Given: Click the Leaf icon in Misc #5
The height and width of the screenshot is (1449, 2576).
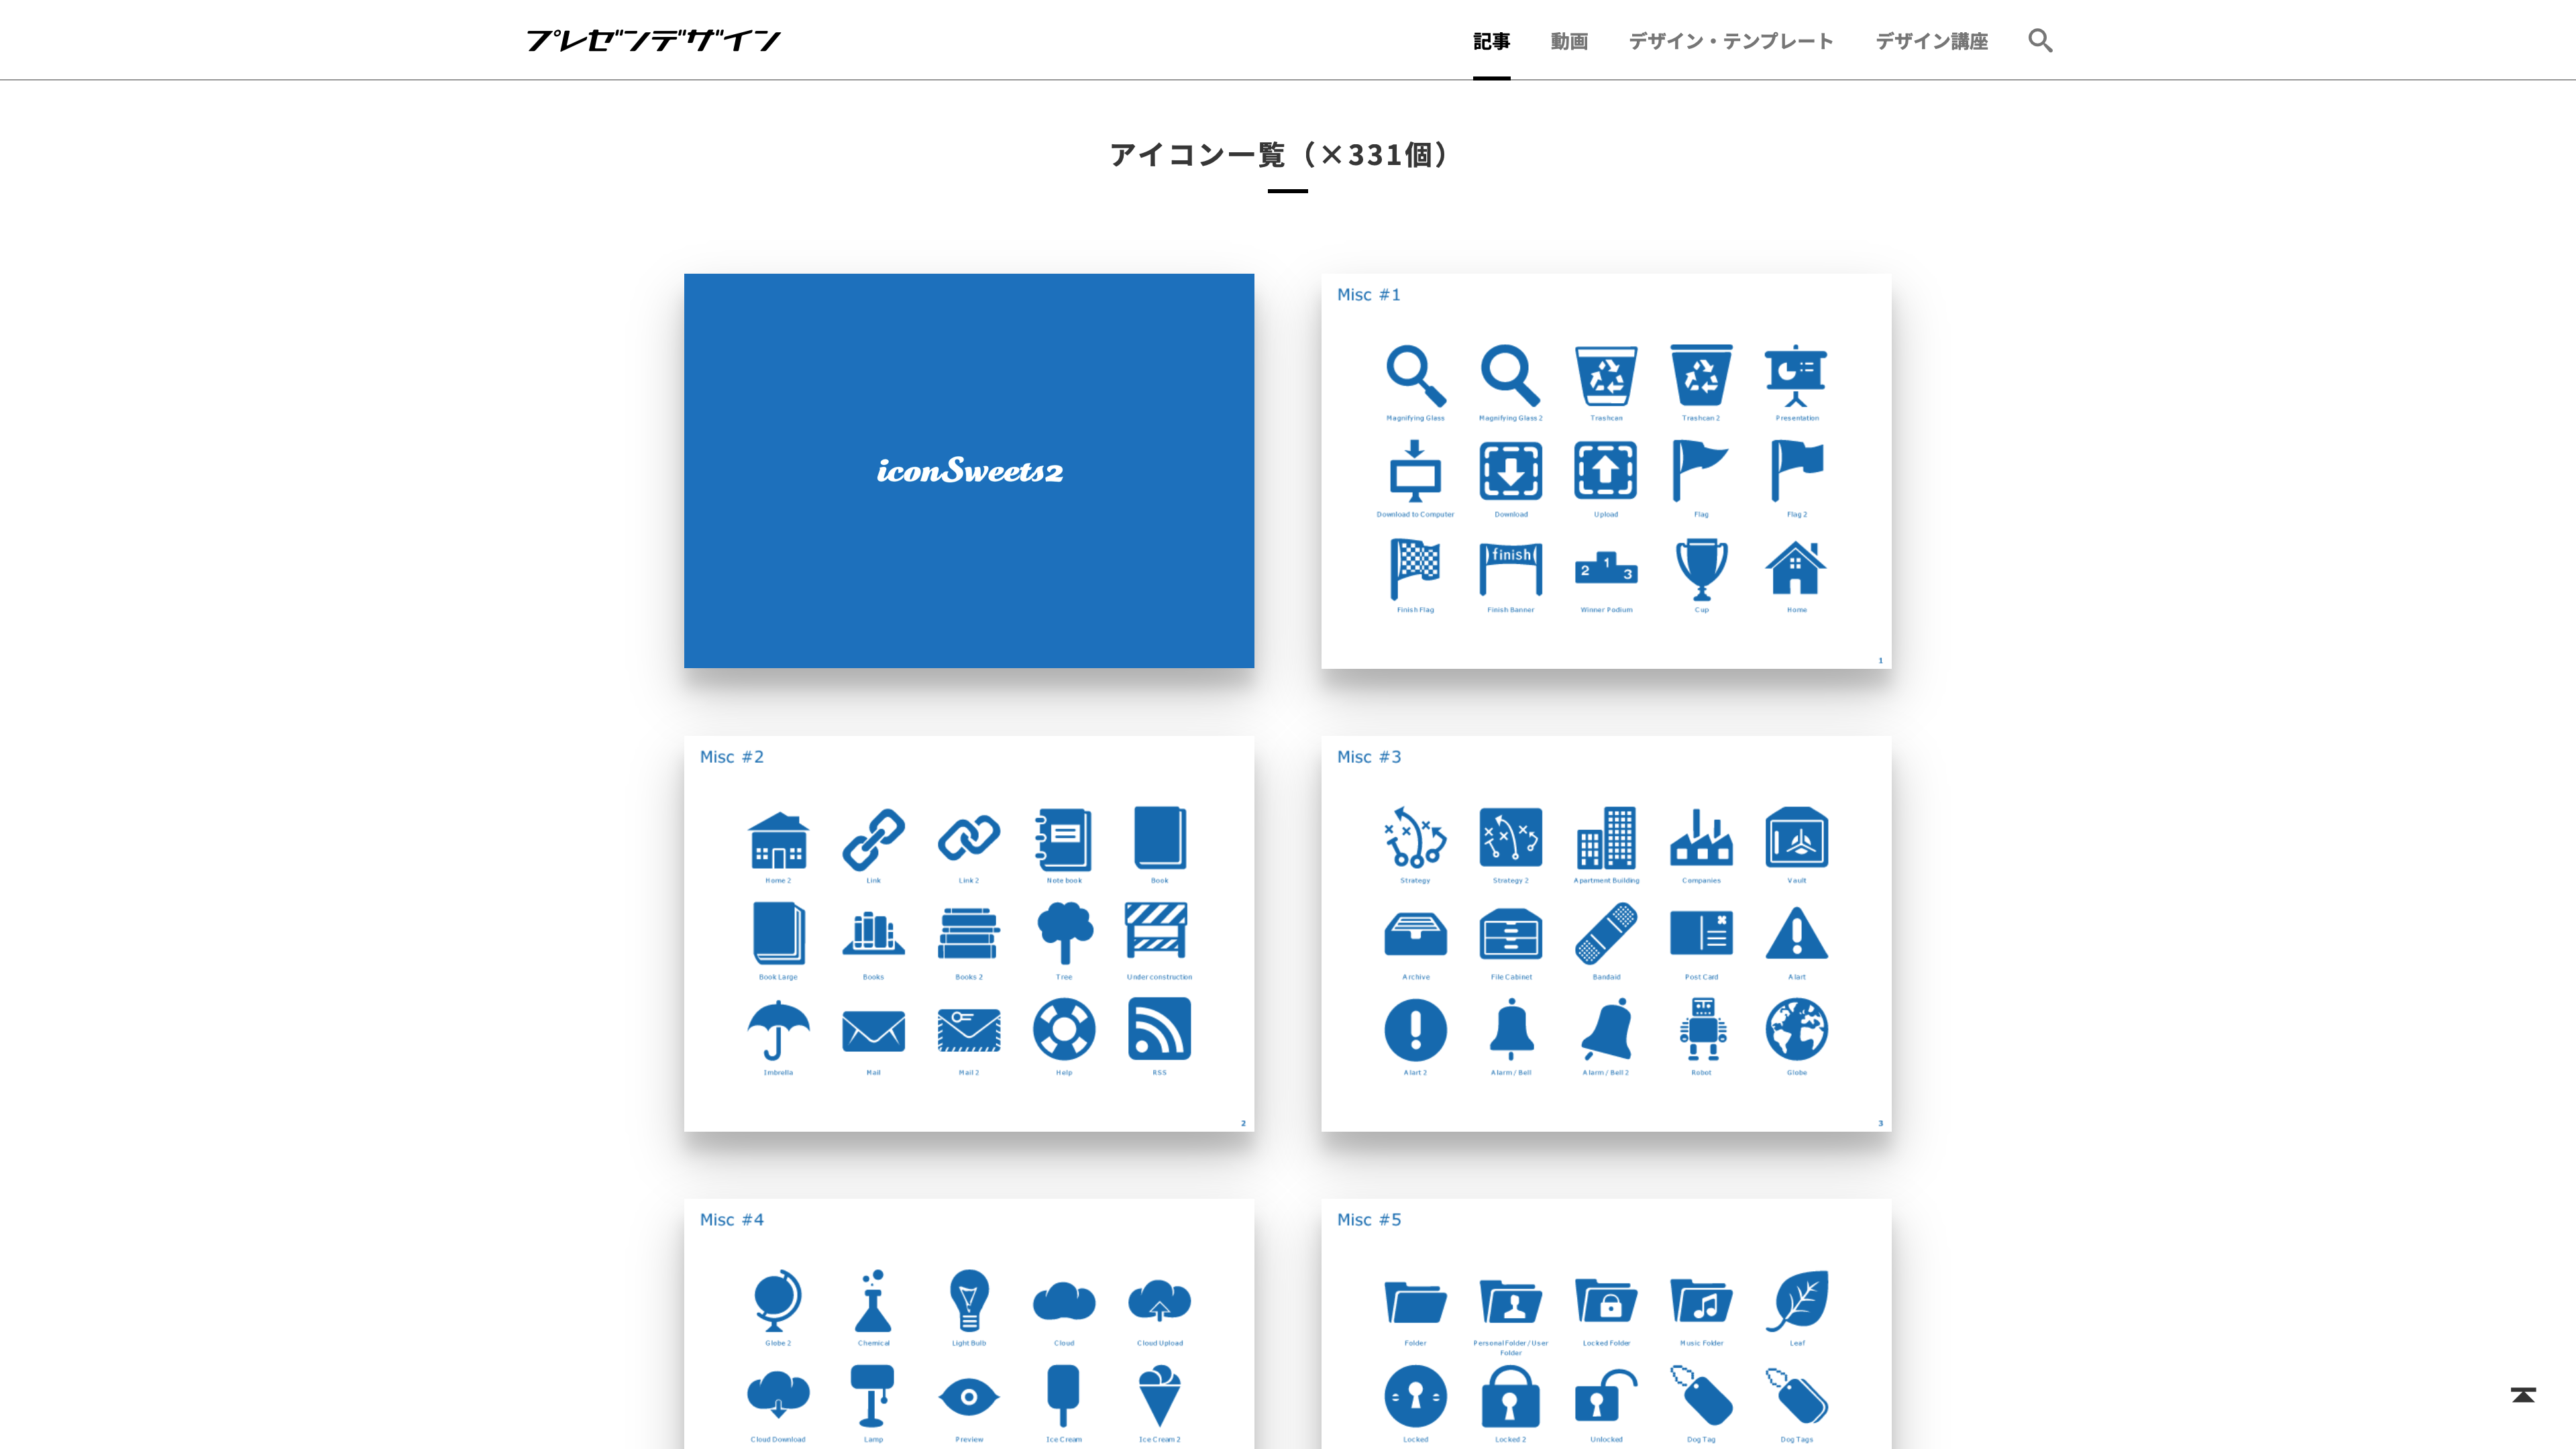Looking at the screenshot, I should (x=1796, y=1300).
